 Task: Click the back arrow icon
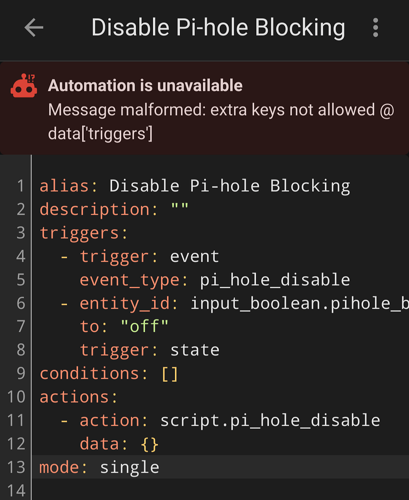click(33, 27)
